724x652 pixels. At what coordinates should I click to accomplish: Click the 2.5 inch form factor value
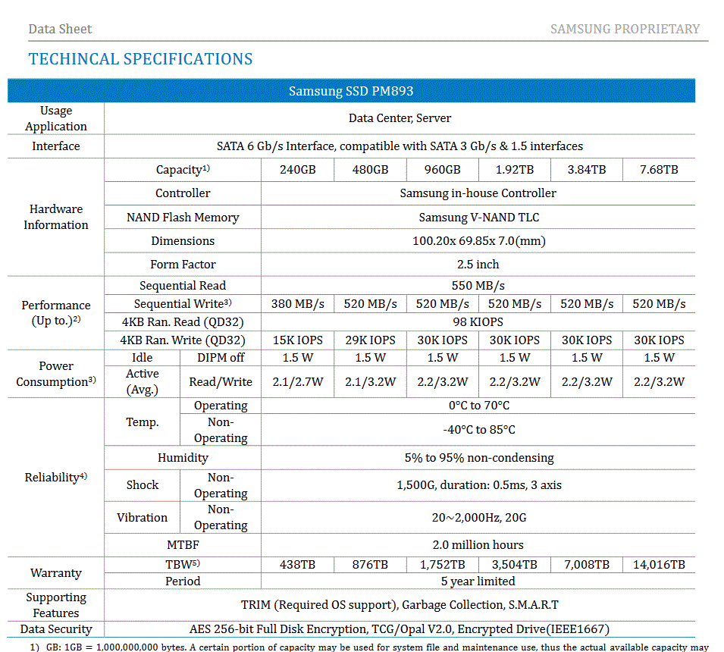coord(478,265)
